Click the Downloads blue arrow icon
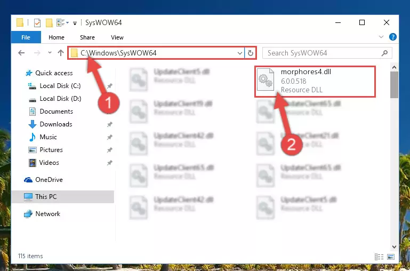 pos(32,124)
